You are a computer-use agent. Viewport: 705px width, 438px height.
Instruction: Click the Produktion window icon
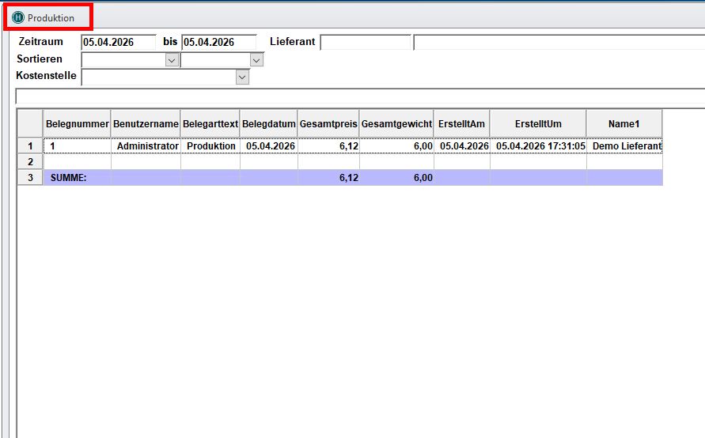point(18,17)
